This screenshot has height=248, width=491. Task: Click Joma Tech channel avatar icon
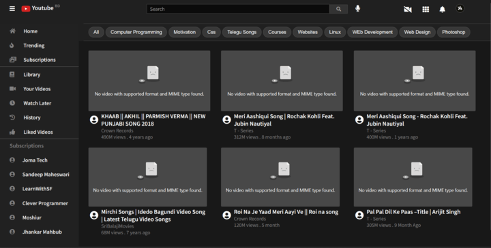(x=12, y=160)
